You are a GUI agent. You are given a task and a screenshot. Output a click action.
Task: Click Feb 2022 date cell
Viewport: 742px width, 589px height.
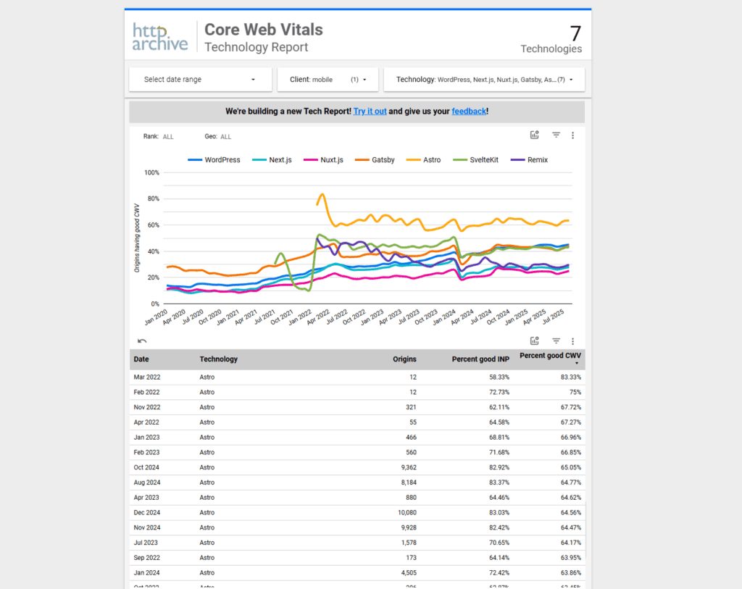(x=146, y=392)
